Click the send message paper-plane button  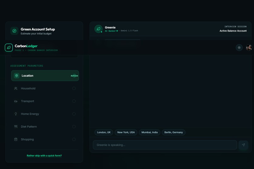click(x=243, y=145)
